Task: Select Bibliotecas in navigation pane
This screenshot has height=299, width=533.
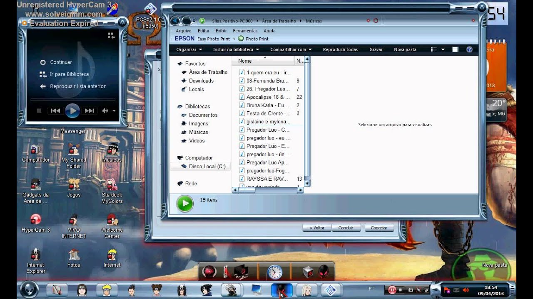Action: pos(198,107)
